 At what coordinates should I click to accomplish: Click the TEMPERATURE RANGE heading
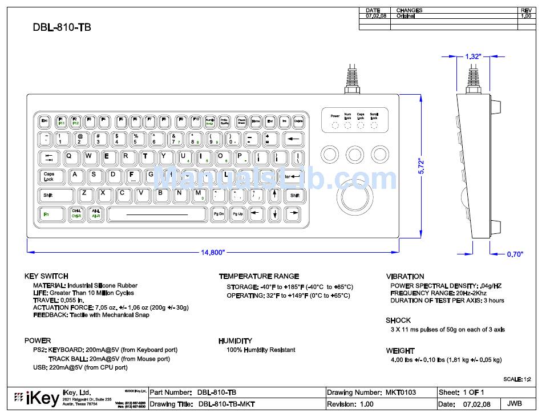coord(259,276)
